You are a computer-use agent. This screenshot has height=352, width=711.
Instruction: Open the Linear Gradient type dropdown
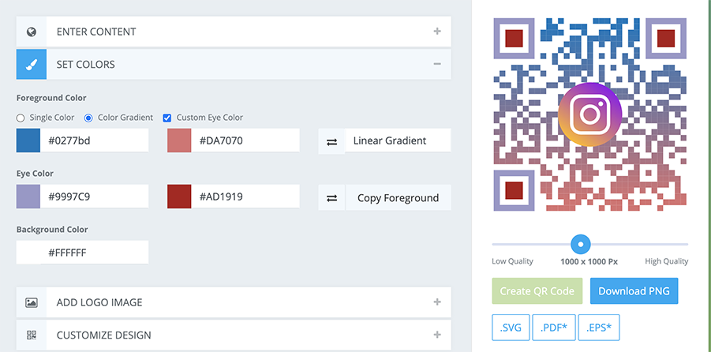pos(399,140)
